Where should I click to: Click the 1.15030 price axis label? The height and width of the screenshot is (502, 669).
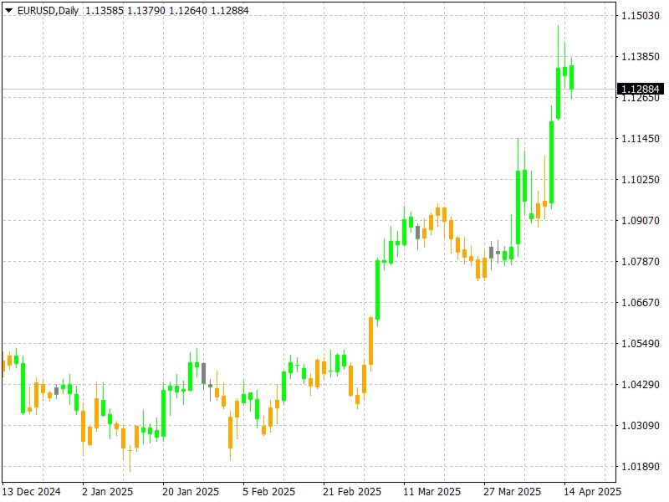[641, 16]
